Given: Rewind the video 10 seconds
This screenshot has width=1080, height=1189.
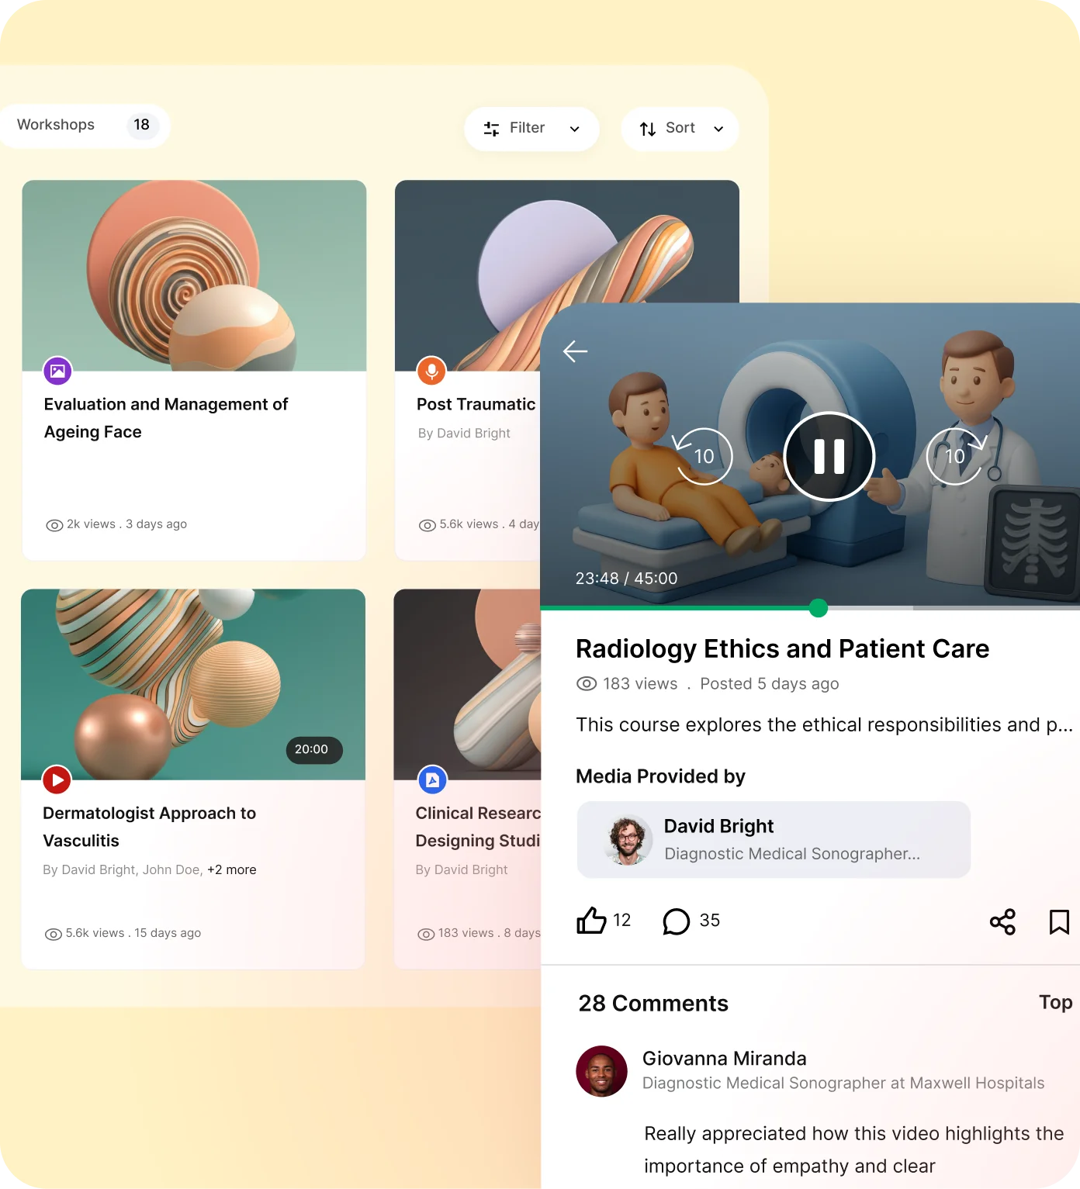Looking at the screenshot, I should pyautogui.click(x=702, y=456).
